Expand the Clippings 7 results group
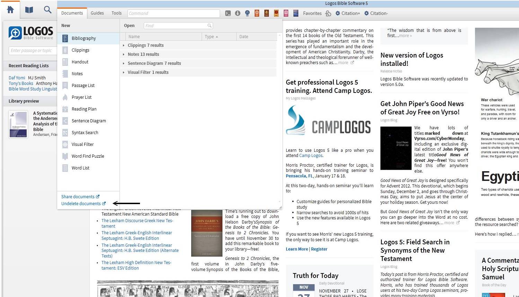Viewport: 519px width, 297px height. 198,45
